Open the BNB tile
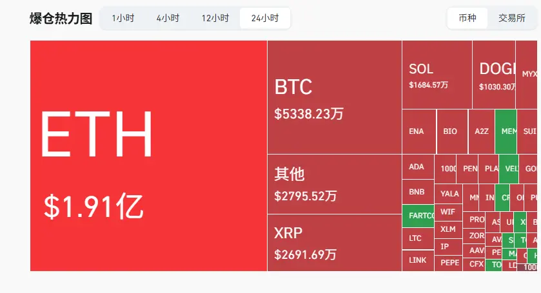Image resolution: width=541 pixels, height=293 pixels. [x=418, y=192]
